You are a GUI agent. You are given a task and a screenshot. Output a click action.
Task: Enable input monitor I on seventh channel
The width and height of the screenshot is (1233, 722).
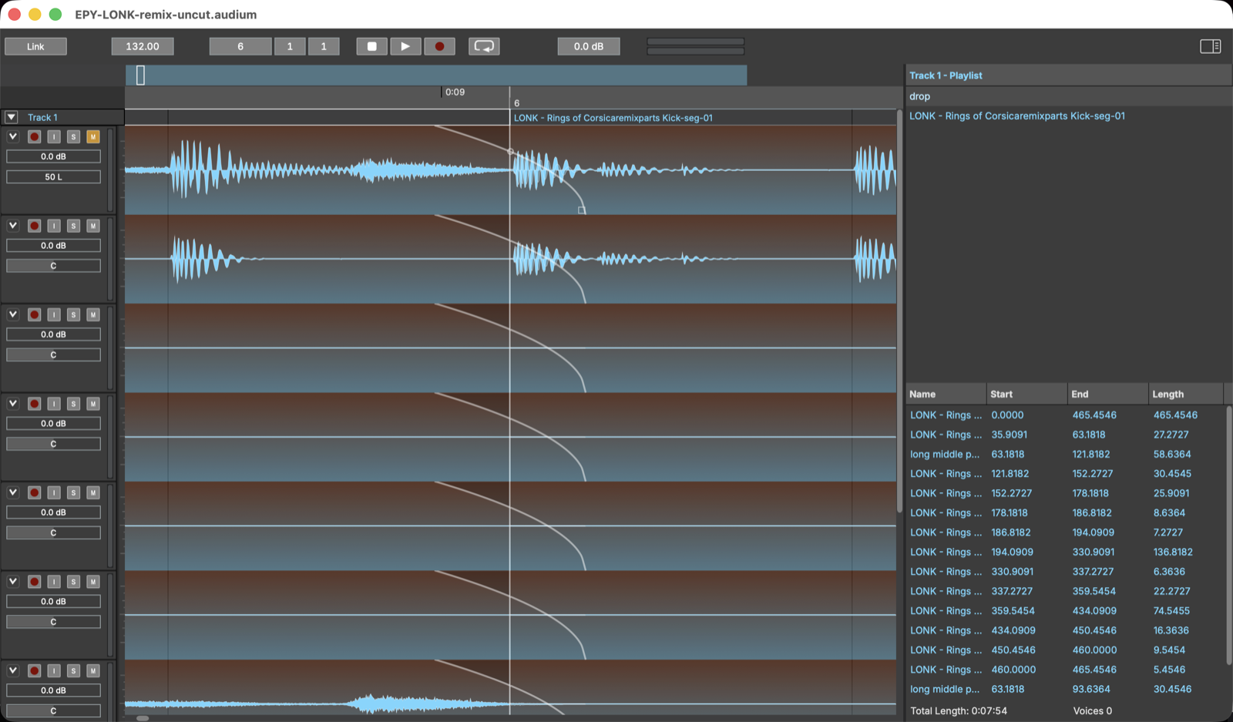[x=54, y=670]
